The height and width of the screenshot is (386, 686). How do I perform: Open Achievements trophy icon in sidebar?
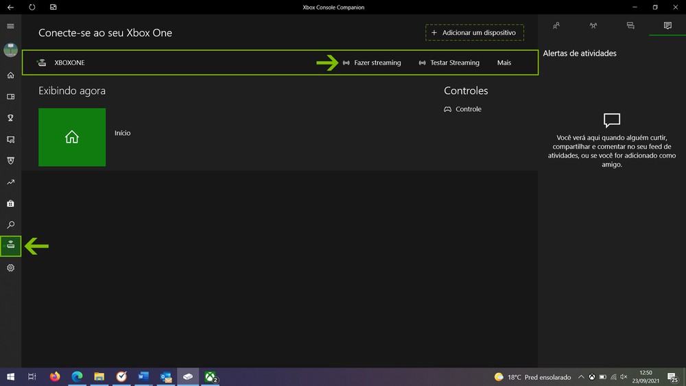pos(10,118)
